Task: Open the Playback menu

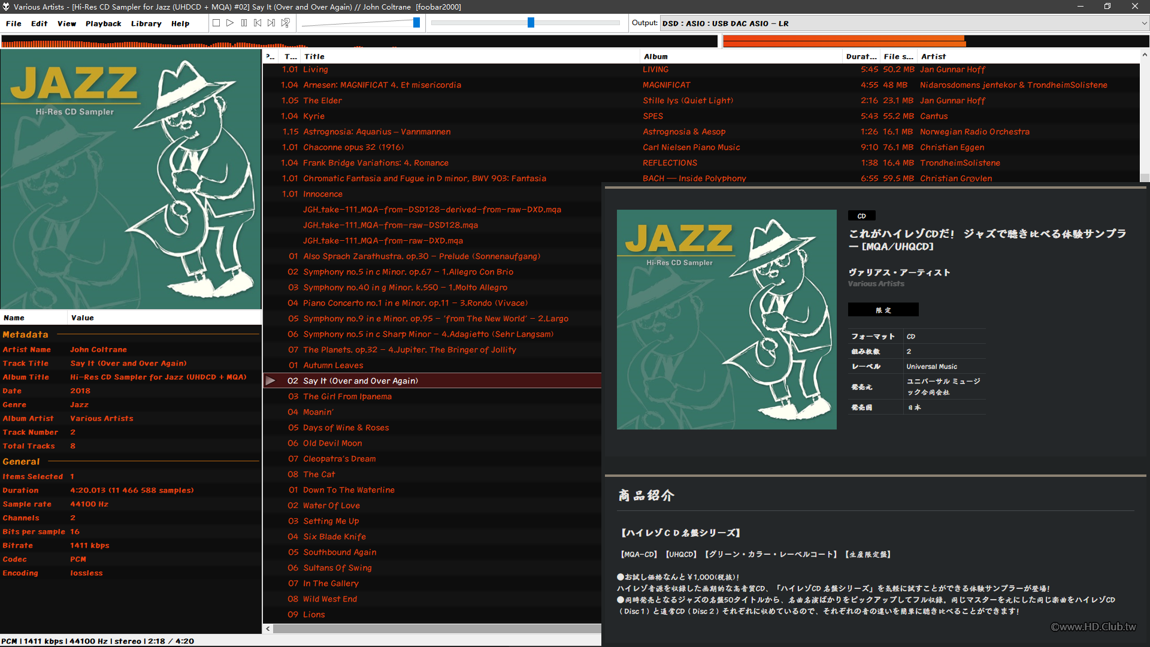Action: coord(103,23)
